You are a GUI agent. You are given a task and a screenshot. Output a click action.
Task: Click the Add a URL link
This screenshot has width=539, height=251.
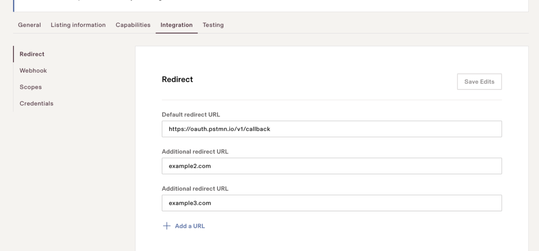(x=190, y=226)
